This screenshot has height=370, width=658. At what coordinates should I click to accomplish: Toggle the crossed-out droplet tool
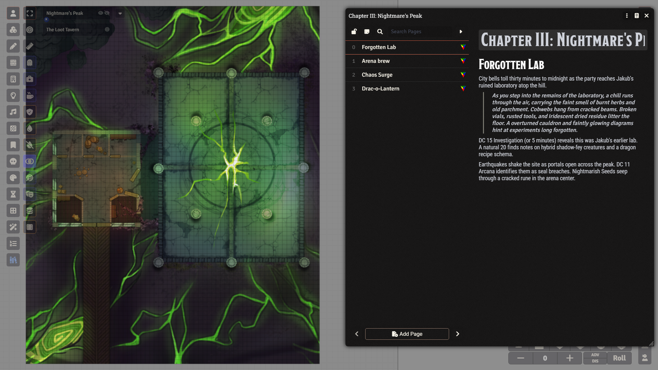point(30,145)
